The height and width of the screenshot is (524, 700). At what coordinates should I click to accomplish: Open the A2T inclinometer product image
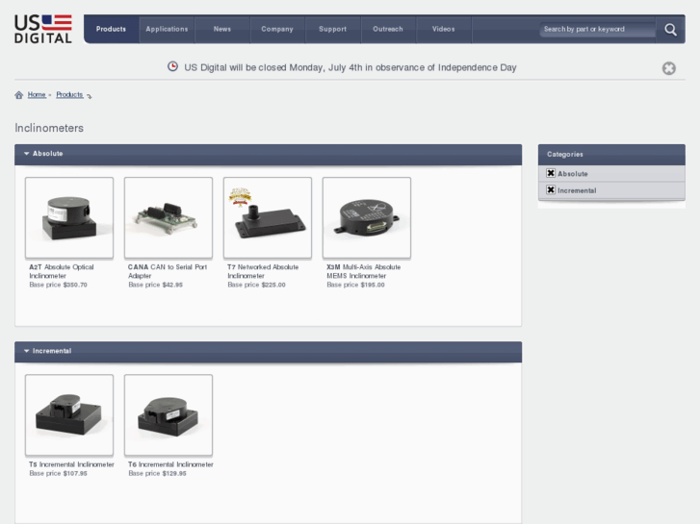click(69, 217)
